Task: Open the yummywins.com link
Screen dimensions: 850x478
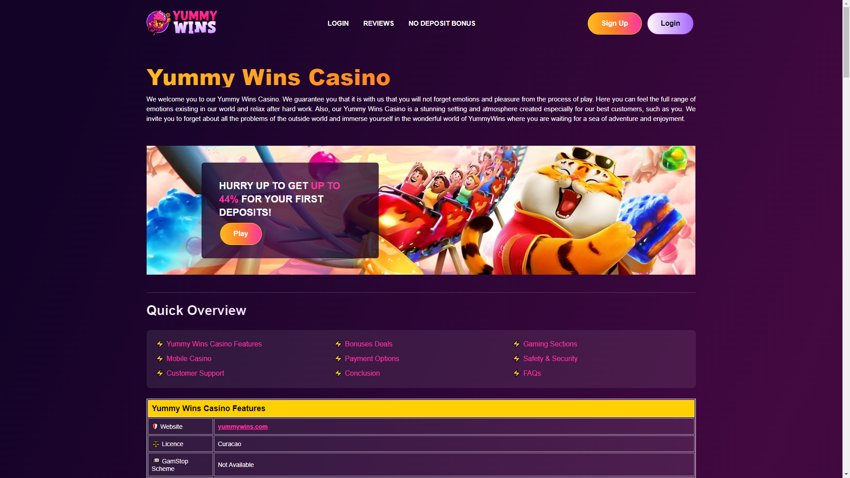Action: [243, 427]
